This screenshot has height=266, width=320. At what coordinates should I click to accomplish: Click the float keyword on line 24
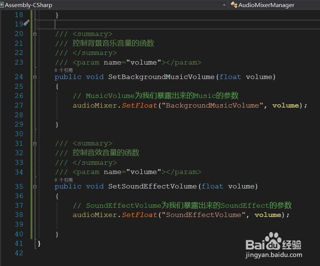[x=230, y=77]
